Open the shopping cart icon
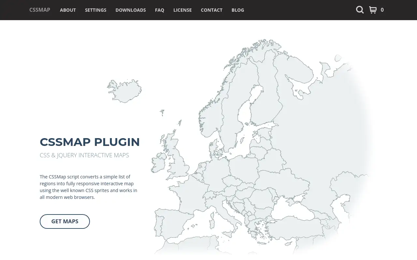417x260 pixels. tap(373, 10)
